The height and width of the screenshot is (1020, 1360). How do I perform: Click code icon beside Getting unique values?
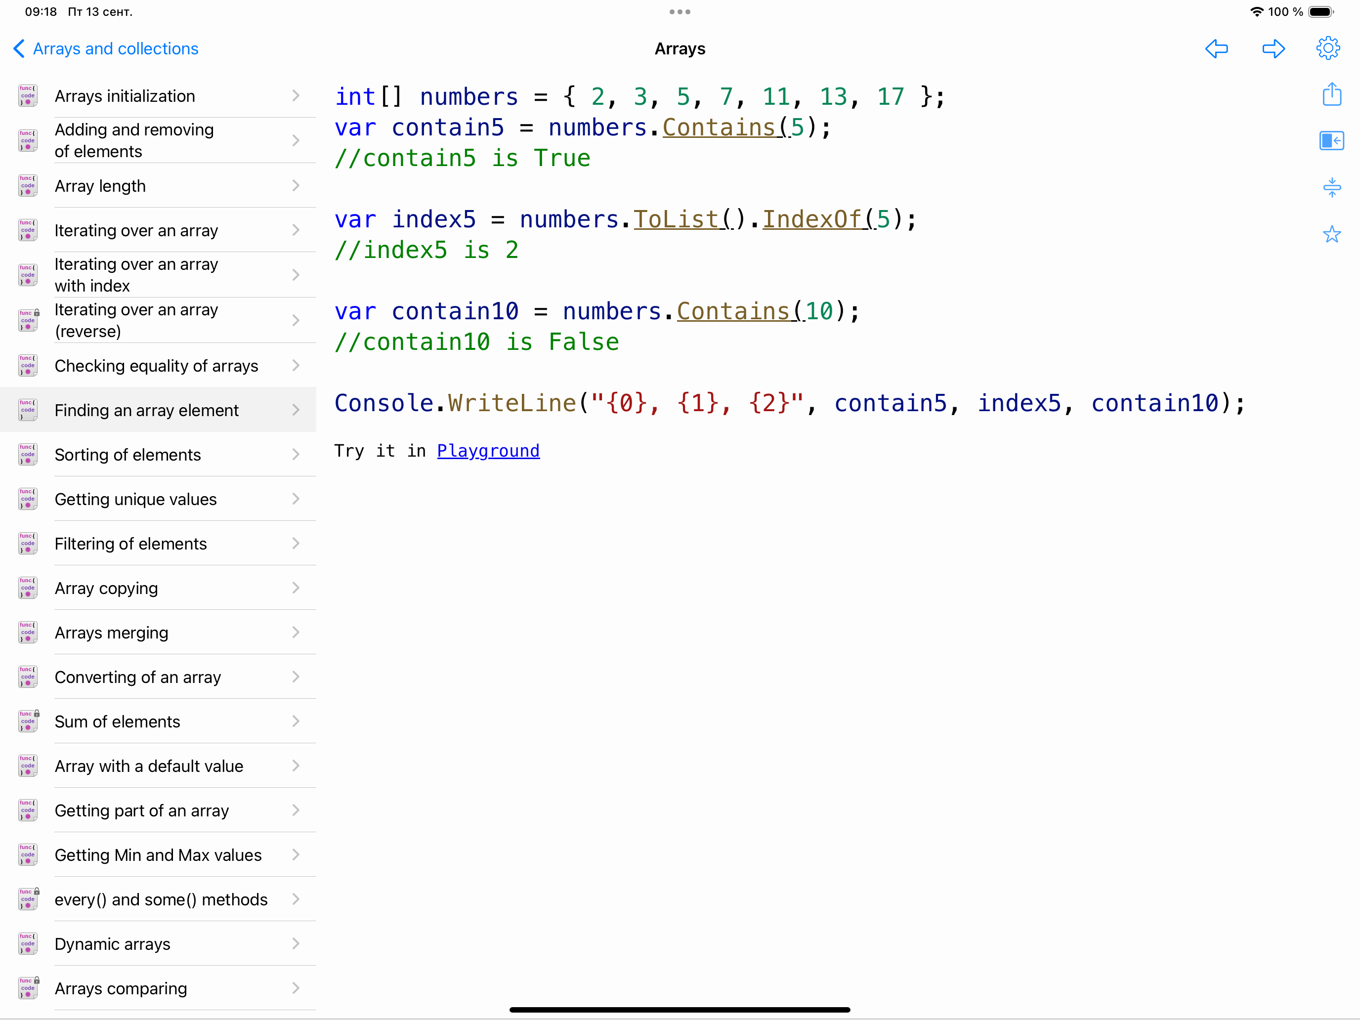[x=28, y=499]
